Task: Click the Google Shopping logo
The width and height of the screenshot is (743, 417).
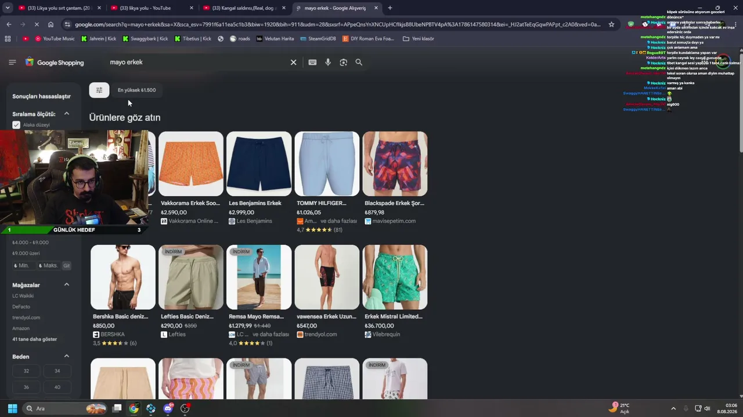Action: pos(55,62)
